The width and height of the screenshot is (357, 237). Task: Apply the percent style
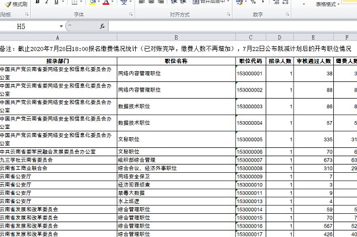pyautogui.click(x=253, y=2)
